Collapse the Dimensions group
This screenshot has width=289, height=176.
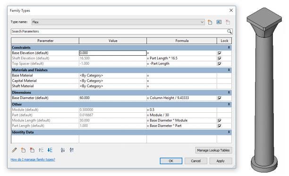click(x=229, y=92)
